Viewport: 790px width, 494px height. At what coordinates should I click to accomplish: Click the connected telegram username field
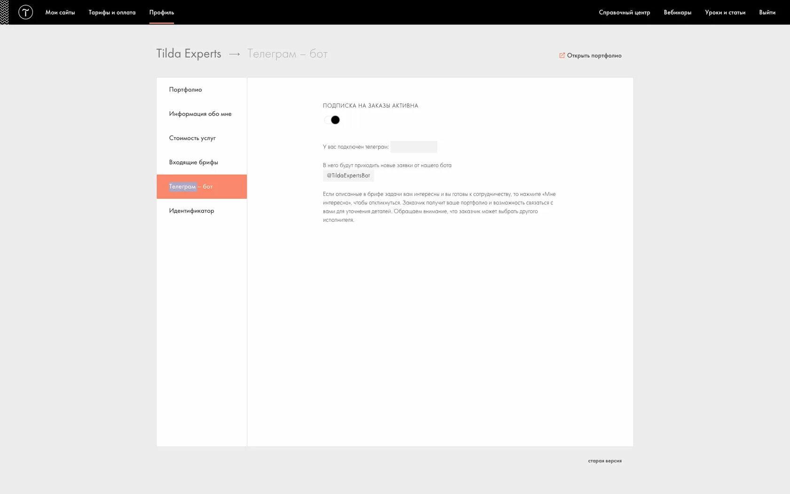(x=414, y=147)
